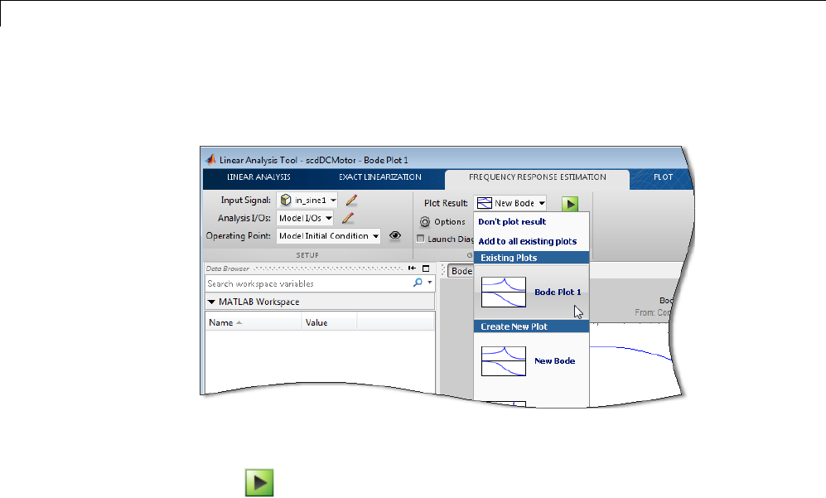Image resolution: width=826 pixels, height=498 pixels.
Task: View operating point with eye icon
Action: point(395,235)
